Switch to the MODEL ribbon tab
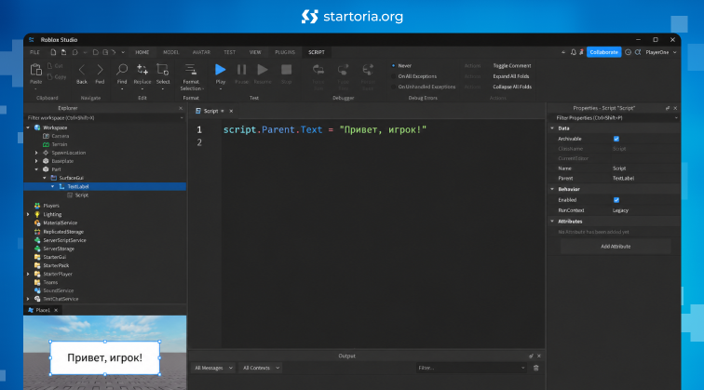 pyautogui.click(x=171, y=52)
